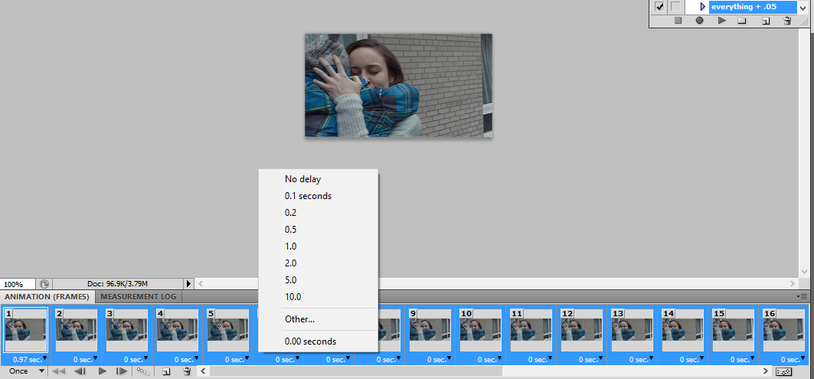Go to previous animation frame
Screen dimensions: 814x379
pos(80,371)
